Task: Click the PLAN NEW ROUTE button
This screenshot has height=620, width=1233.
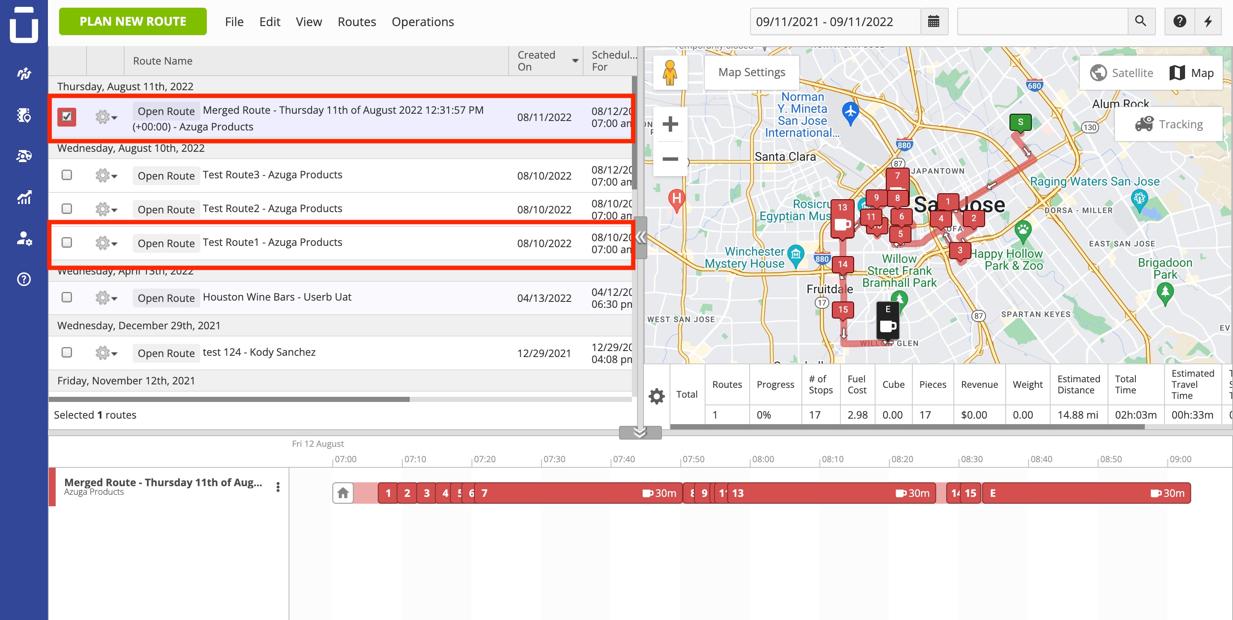Action: 133,21
